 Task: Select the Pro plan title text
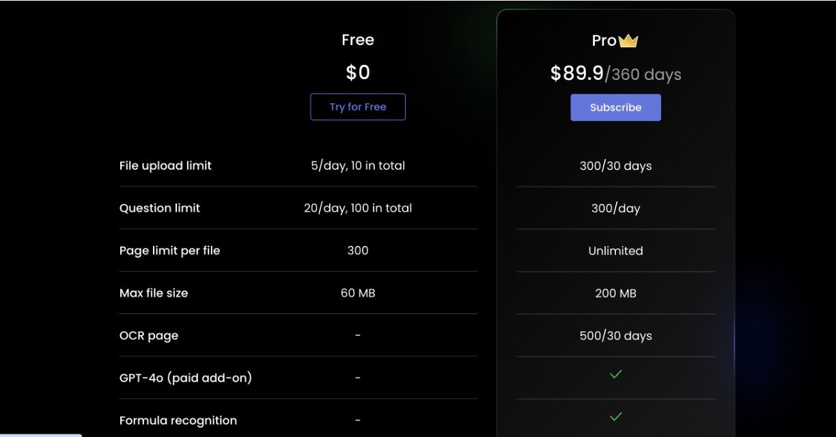[604, 41]
